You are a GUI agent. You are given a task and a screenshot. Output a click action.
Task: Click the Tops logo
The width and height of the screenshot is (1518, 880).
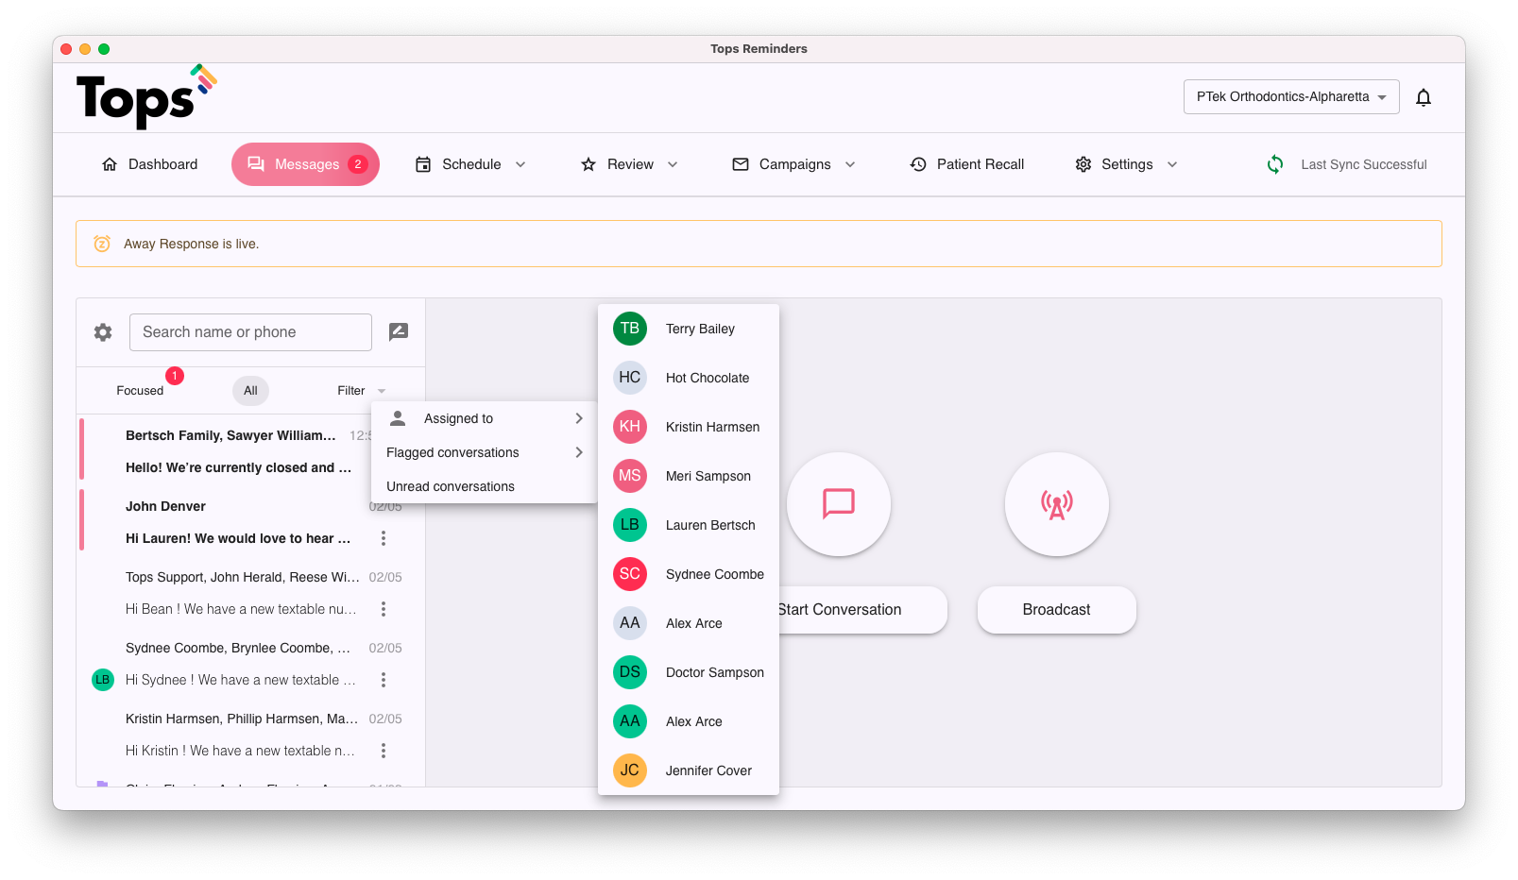146,96
